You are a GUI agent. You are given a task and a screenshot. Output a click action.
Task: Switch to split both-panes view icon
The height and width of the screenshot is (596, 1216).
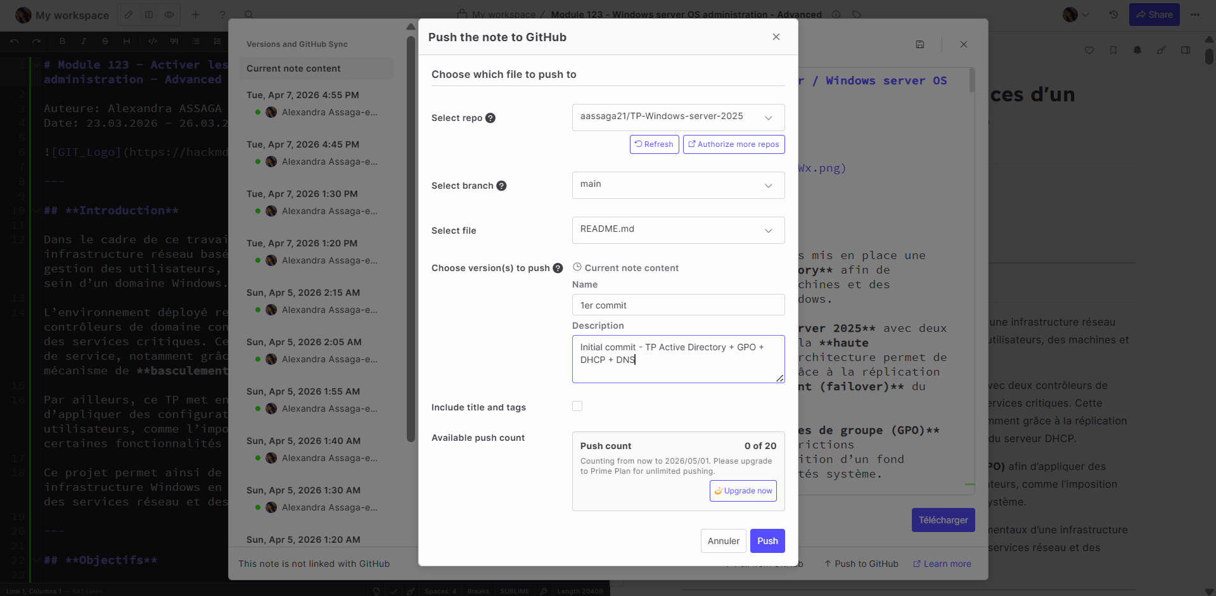pos(149,15)
